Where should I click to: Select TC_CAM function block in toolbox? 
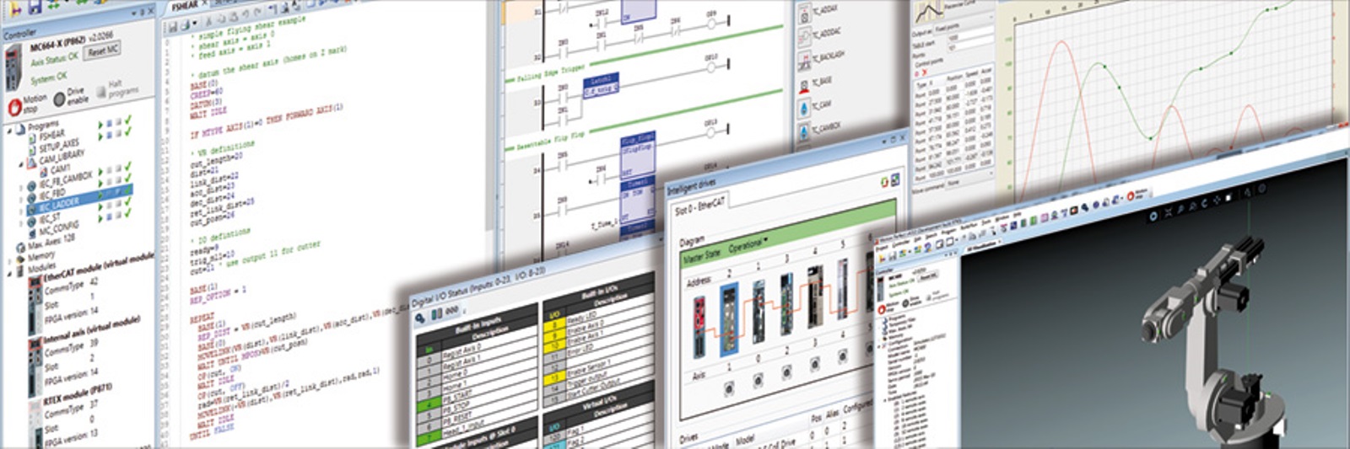point(815,108)
